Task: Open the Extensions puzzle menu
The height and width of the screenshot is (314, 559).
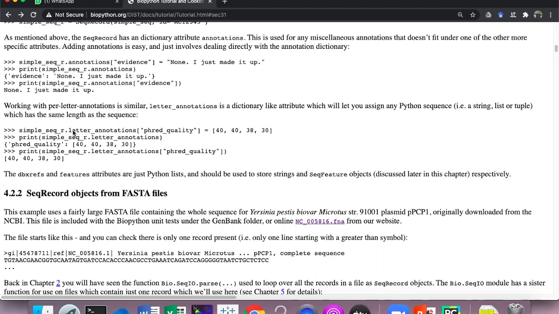Action: pos(525,15)
